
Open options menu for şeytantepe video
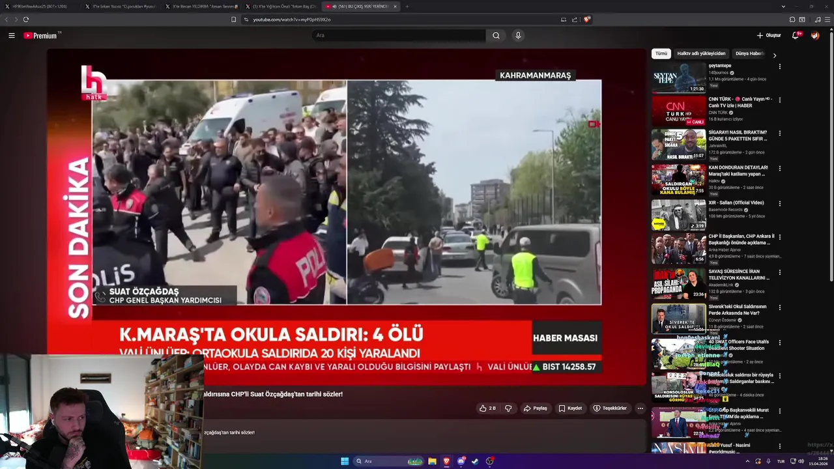(x=779, y=66)
